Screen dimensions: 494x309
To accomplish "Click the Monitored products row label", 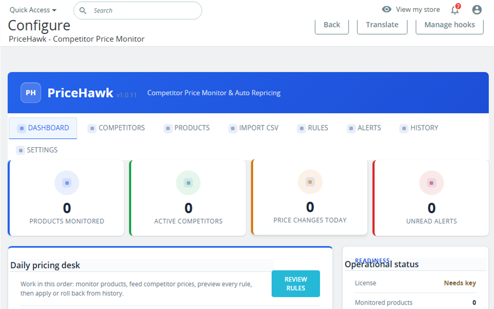I will (x=384, y=302).
